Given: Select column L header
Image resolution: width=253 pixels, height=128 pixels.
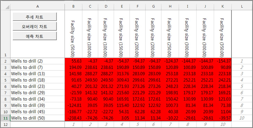Looking at the screenshot, I should (242, 7).
